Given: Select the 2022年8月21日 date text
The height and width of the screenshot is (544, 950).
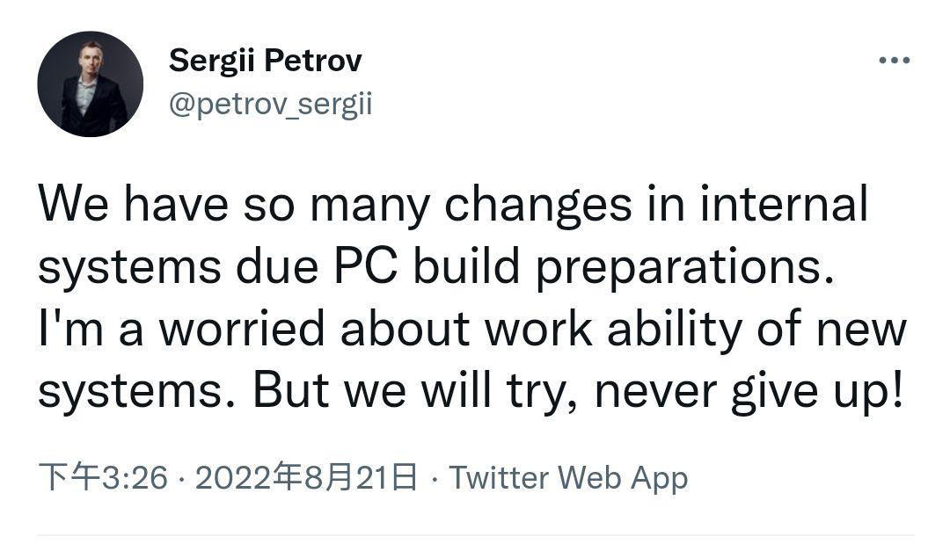Looking at the screenshot, I should 305,478.
